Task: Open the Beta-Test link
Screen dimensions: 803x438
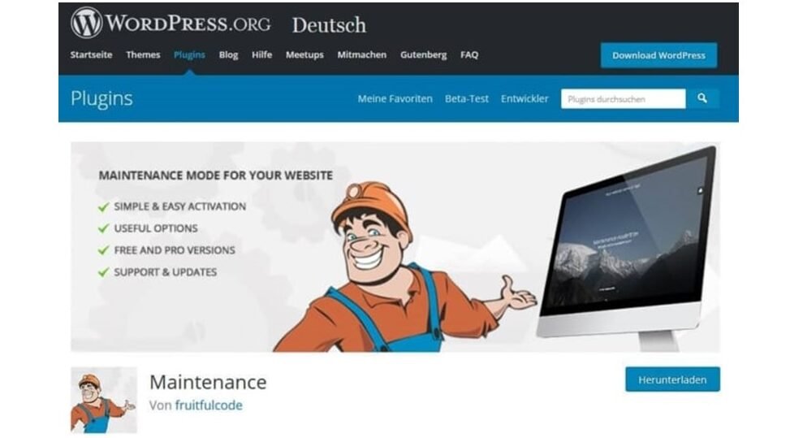Action: pyautogui.click(x=467, y=99)
